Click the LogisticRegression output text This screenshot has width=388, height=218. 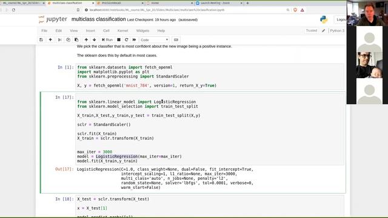tap(165, 178)
